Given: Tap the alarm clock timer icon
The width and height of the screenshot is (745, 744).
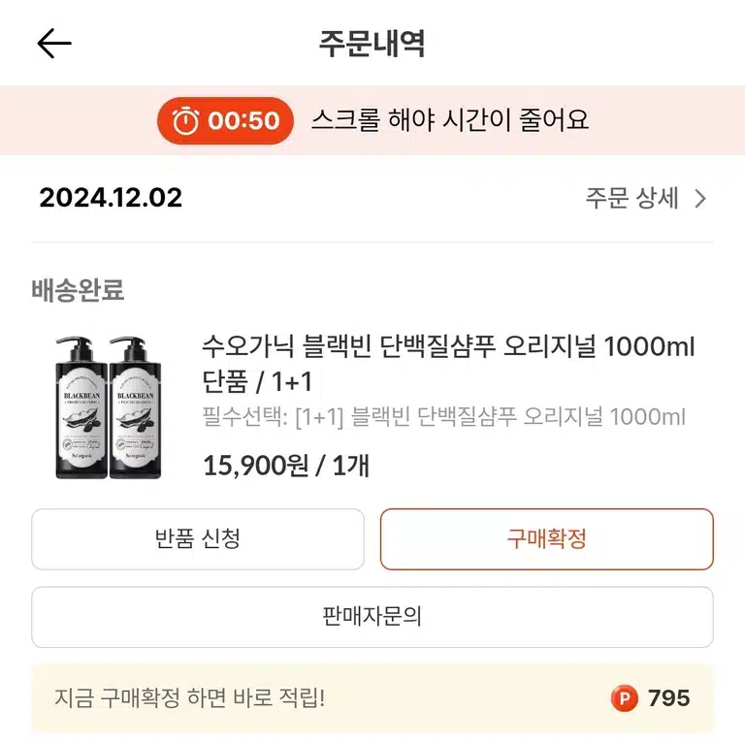Looking at the screenshot, I should [x=185, y=120].
